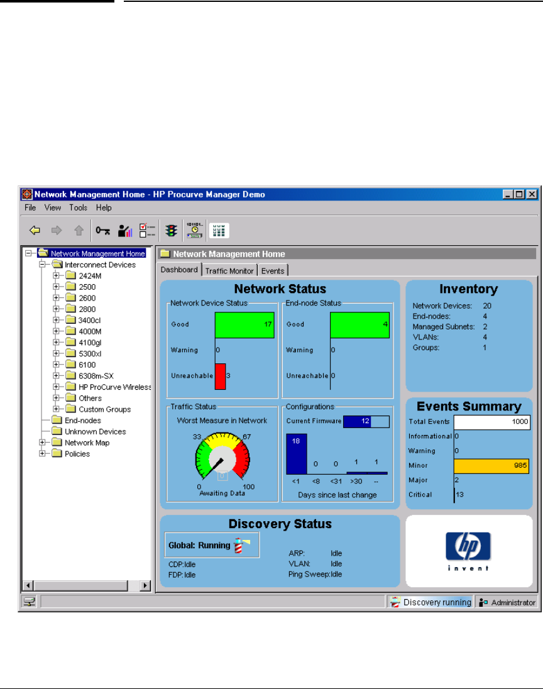Click the HP invent logo

[x=468, y=551]
